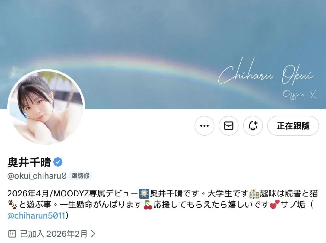
Task: Click the 跟隨你 follows-you badge
Action: coord(80,176)
